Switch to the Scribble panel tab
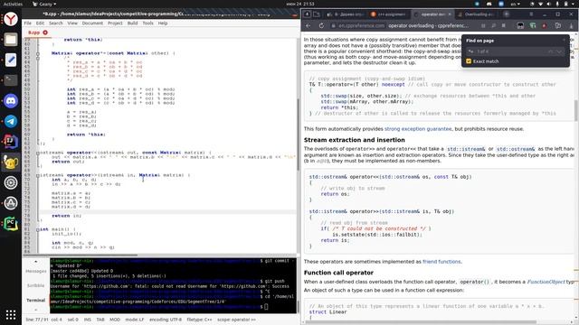579x325 pixels. [x=36, y=285]
